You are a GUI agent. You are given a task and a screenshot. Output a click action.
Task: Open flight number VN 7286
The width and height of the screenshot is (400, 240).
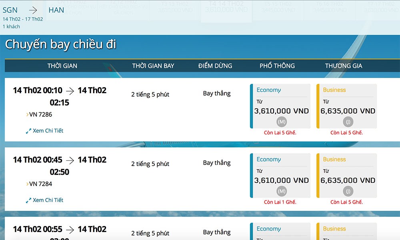pos(40,114)
